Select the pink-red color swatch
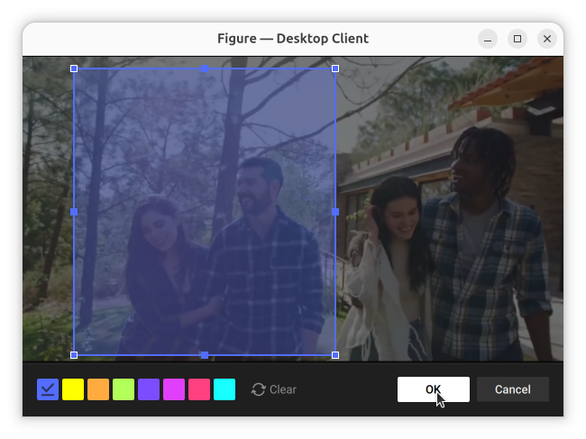586x439 pixels. pos(199,389)
